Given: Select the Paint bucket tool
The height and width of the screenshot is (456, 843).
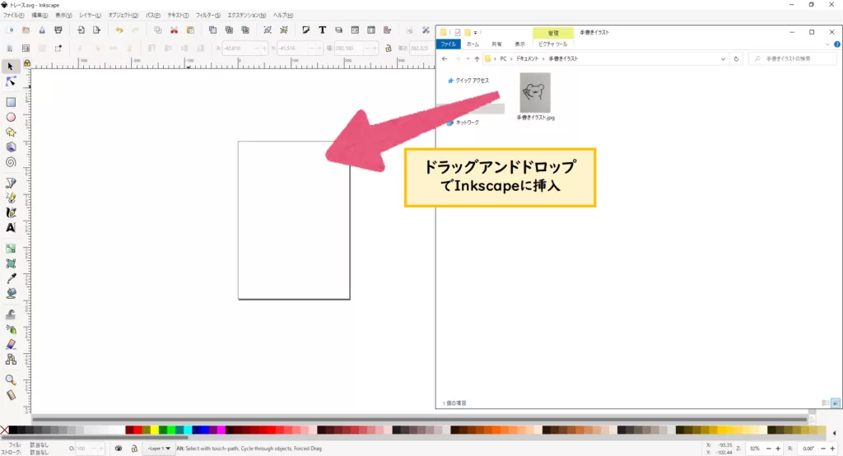Looking at the screenshot, I should pyautogui.click(x=10, y=294).
